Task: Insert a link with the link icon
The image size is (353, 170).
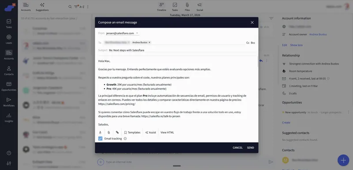Action: (x=117, y=132)
